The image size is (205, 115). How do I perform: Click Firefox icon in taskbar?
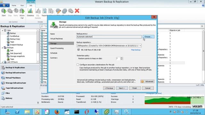(x=57, y=112)
